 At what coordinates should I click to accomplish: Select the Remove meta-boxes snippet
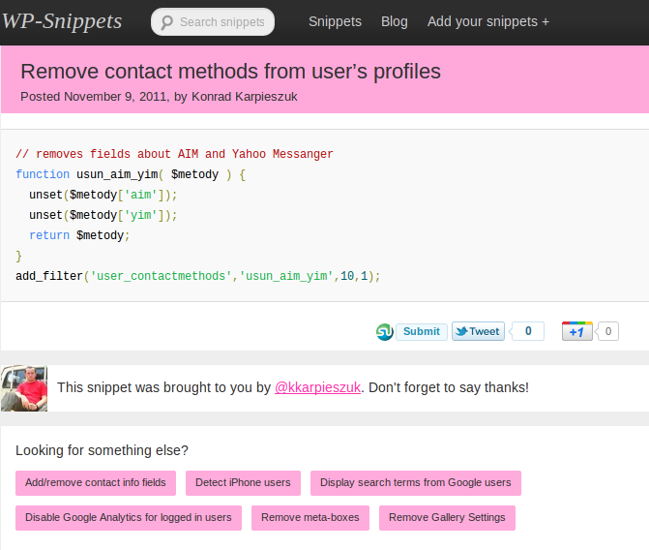click(x=310, y=517)
